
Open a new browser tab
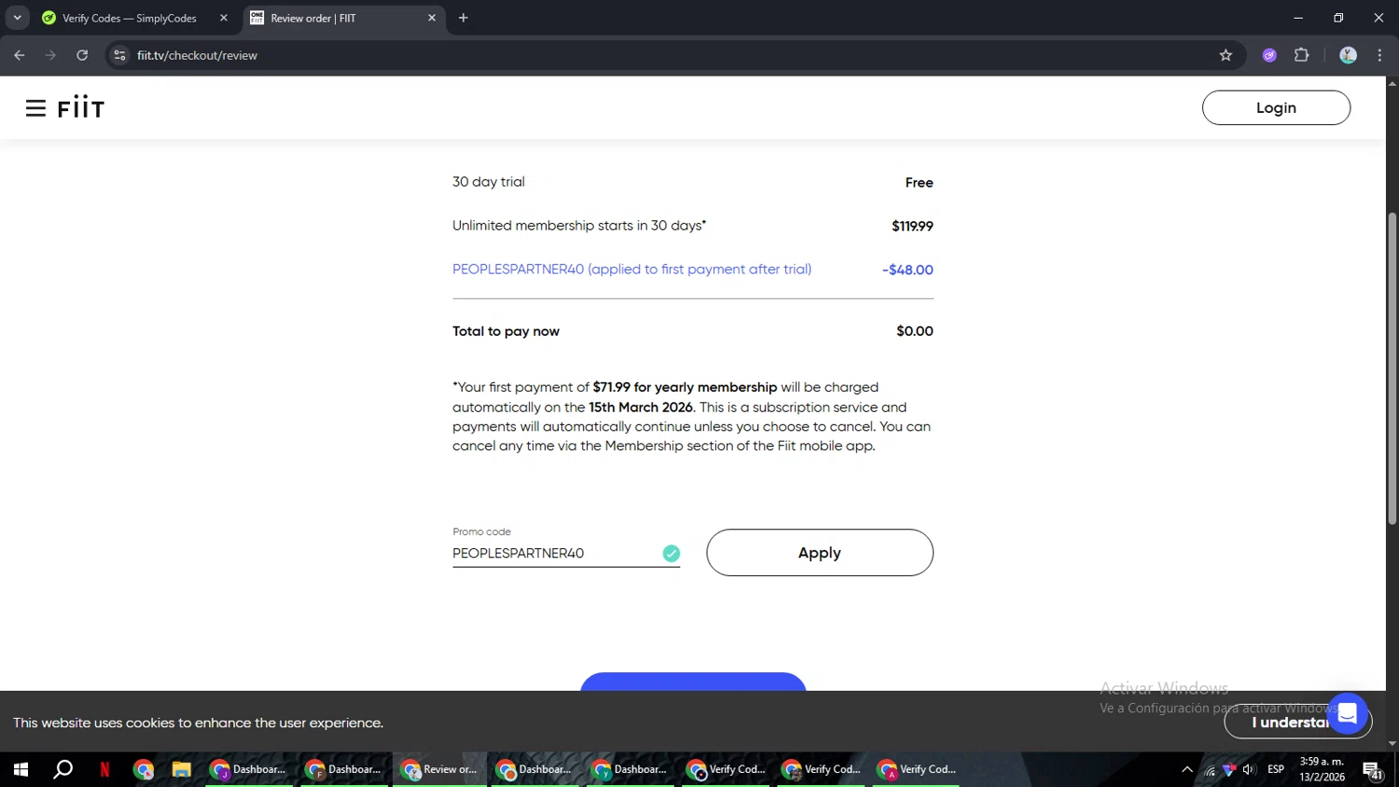(464, 18)
